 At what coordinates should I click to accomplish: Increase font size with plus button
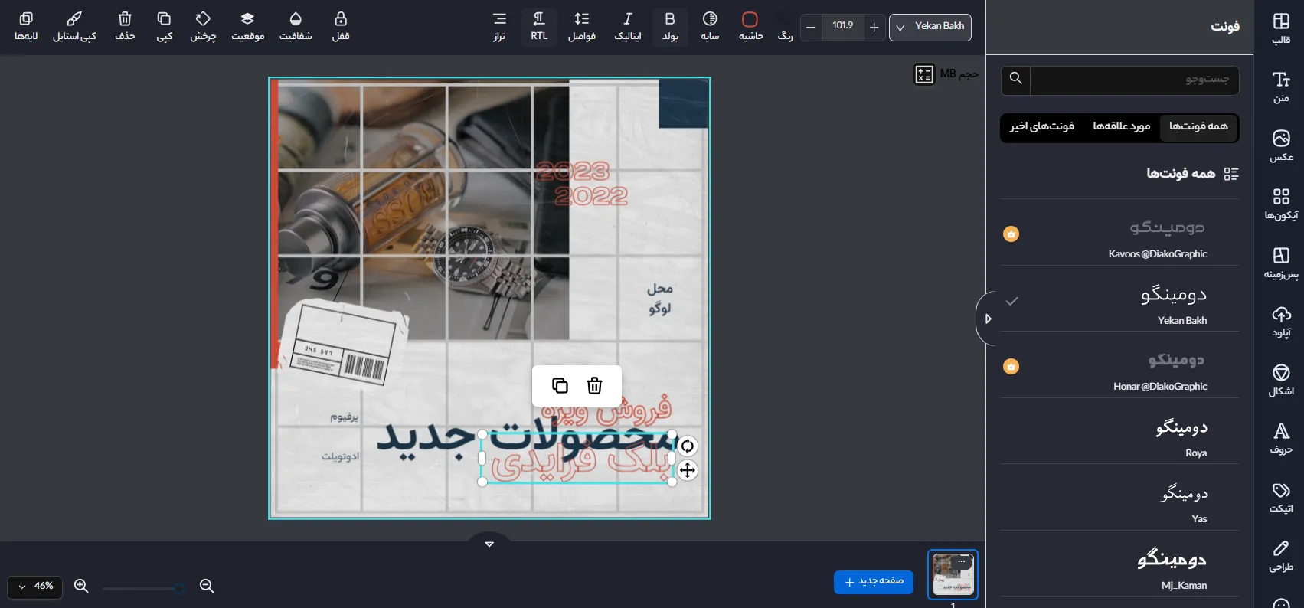pyautogui.click(x=874, y=28)
